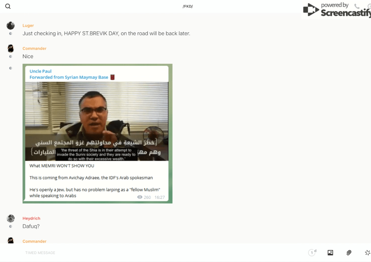The image size is (371, 262).
Task: Start a voice call with phone icon
Action: (x=356, y=6)
